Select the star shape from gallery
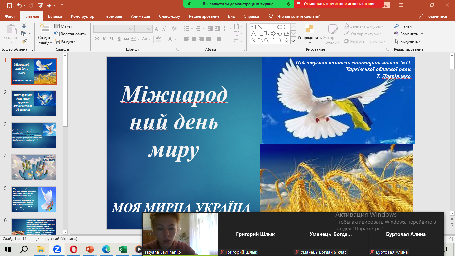Image resolution: width=455 pixels, height=256 pixels. (286, 40)
